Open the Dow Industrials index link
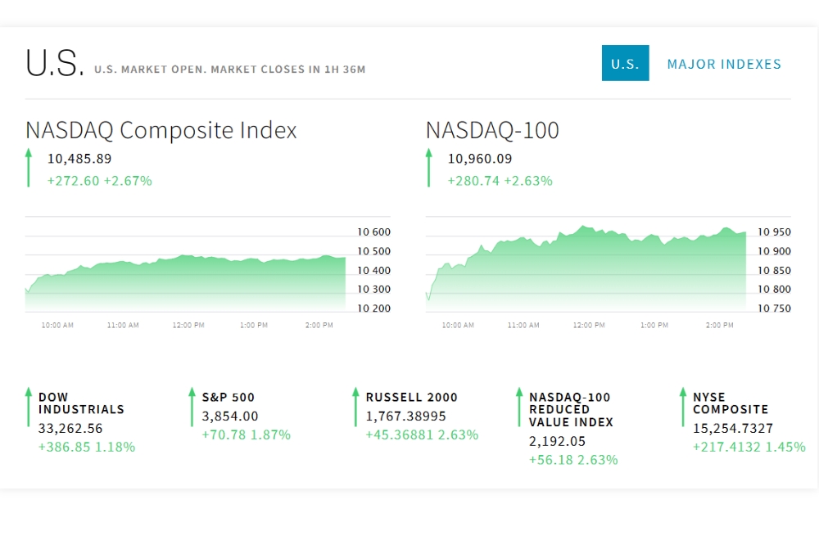819x558 pixels. [x=81, y=403]
